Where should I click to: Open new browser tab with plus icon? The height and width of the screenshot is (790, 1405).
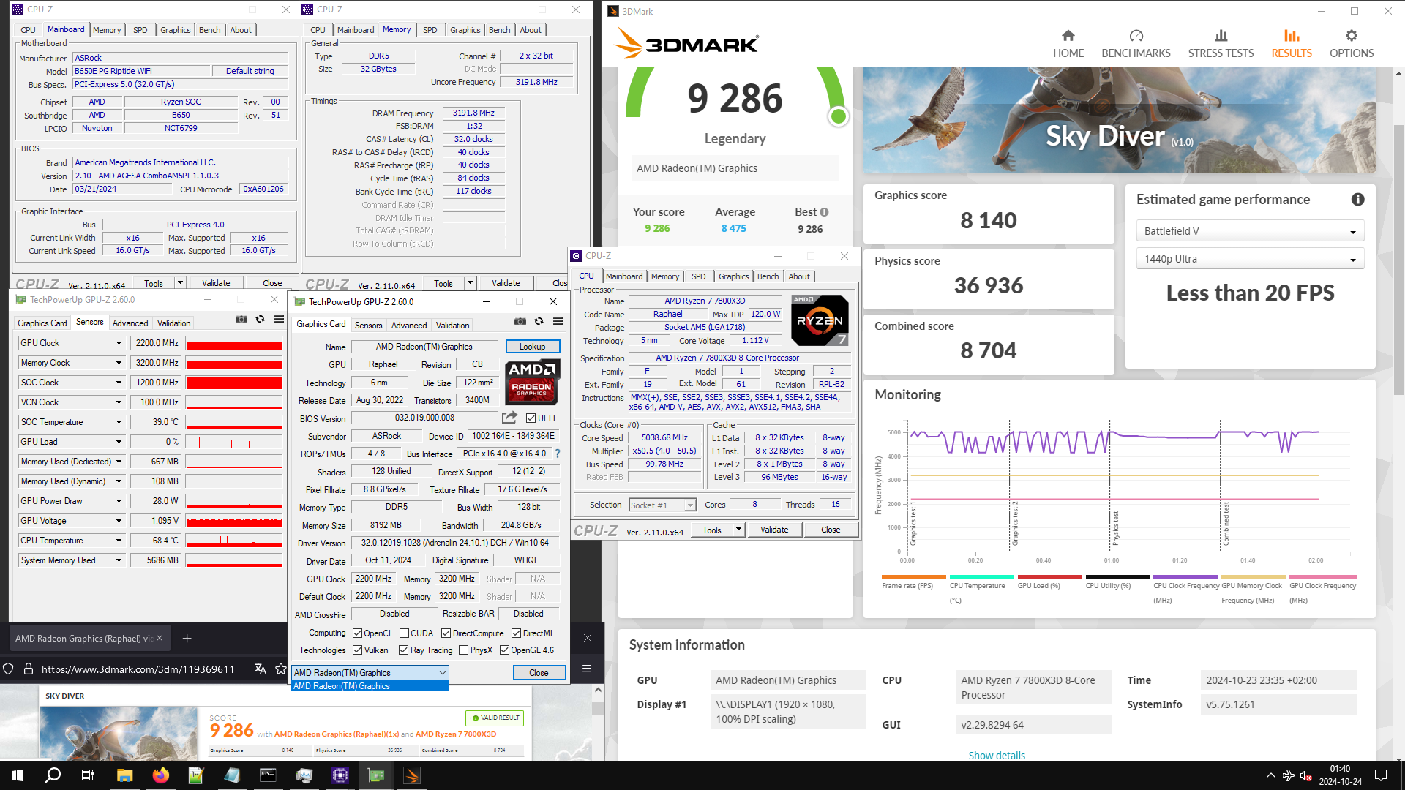pos(187,639)
